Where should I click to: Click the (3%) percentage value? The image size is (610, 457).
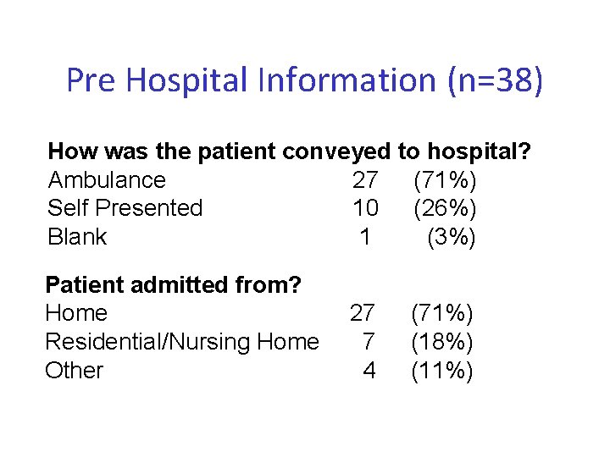click(452, 237)
